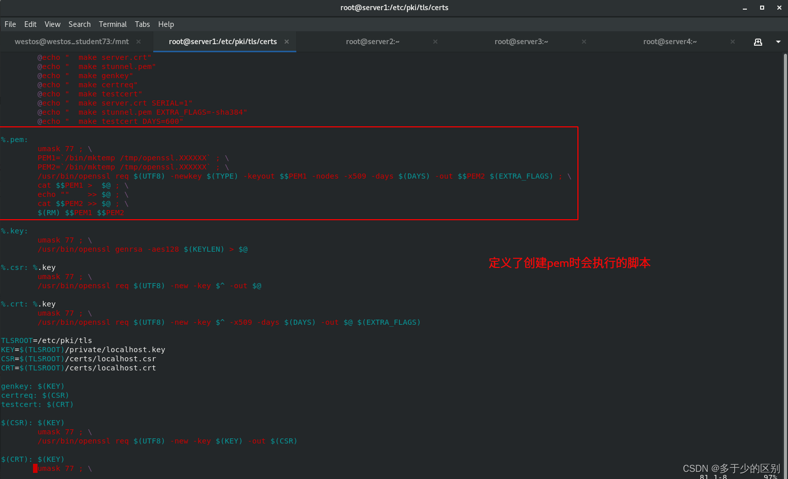
Task: Click the 'echo "" >> $@' line
Action: point(83,194)
